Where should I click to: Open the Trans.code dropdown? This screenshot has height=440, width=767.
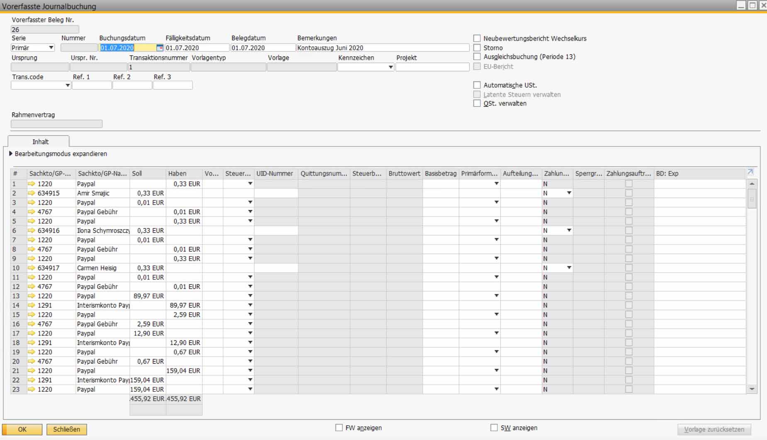tap(68, 86)
